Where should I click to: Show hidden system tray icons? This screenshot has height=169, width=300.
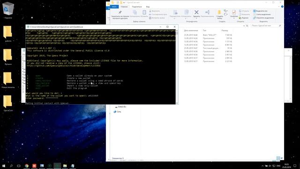(262, 166)
